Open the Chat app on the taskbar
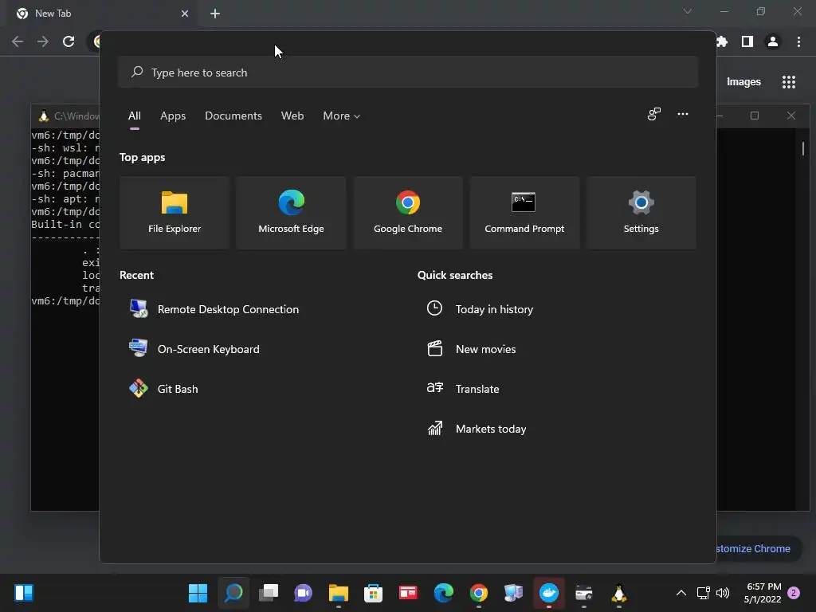Screen dimensions: 816x612 [303, 593]
